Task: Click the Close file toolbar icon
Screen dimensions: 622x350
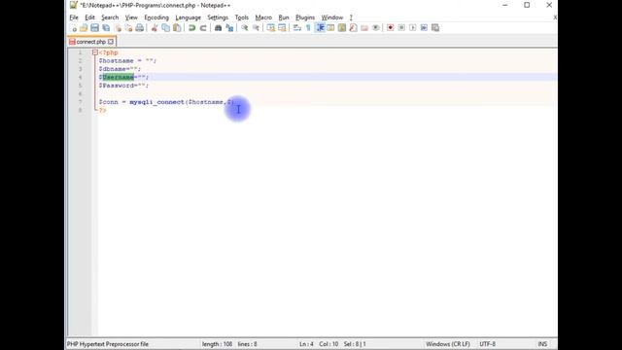Action: coord(118,28)
